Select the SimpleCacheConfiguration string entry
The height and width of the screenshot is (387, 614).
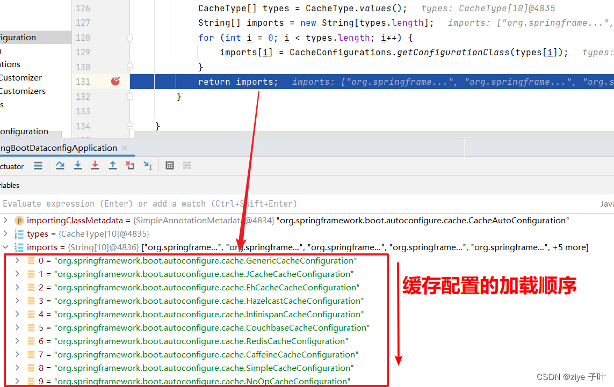pos(204,368)
